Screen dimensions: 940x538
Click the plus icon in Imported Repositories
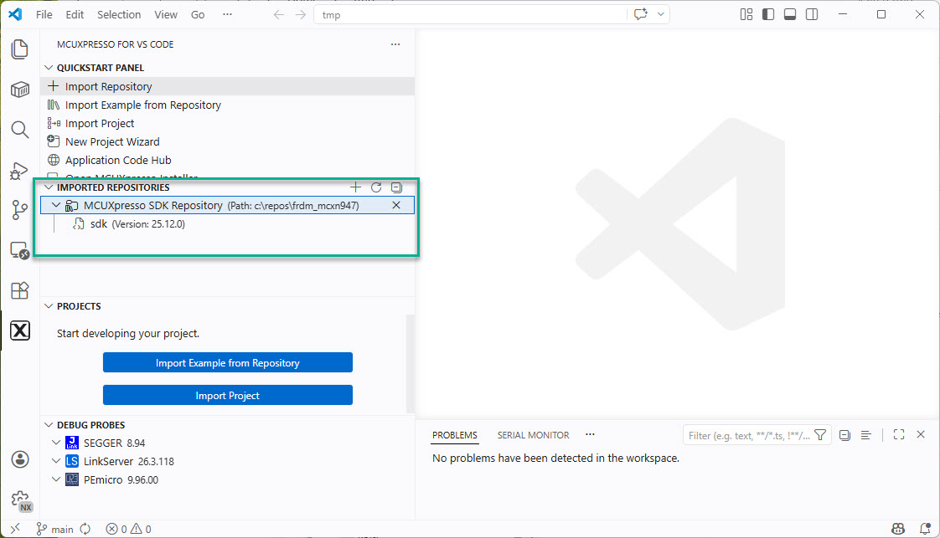tap(355, 187)
